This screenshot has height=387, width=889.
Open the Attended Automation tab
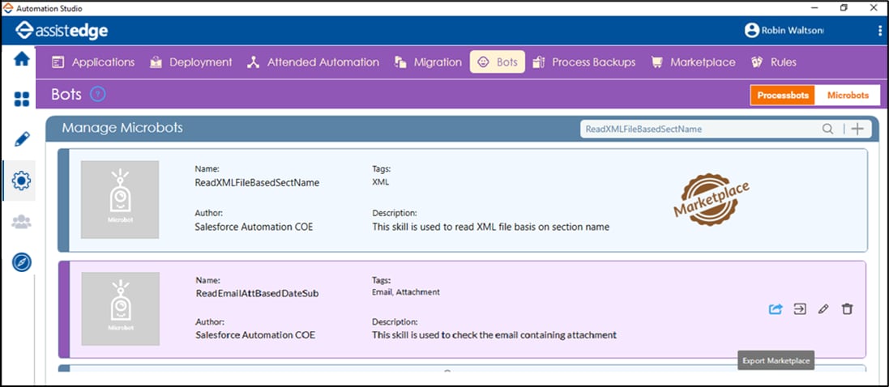(x=313, y=62)
